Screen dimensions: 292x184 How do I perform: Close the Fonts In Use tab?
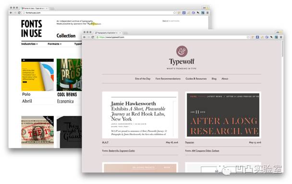[47, 8]
